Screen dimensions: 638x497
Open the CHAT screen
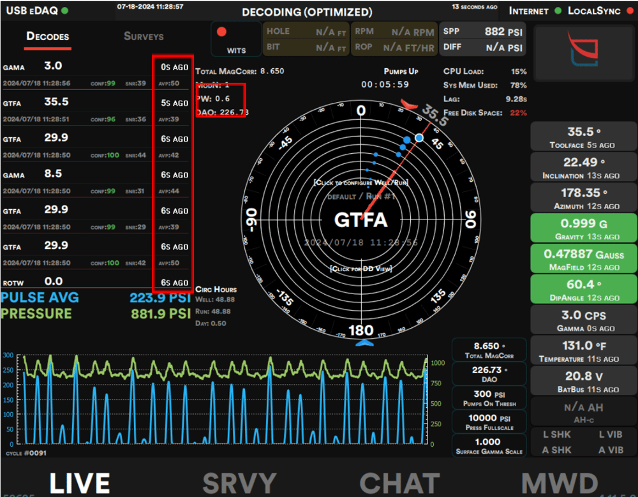coord(399,483)
